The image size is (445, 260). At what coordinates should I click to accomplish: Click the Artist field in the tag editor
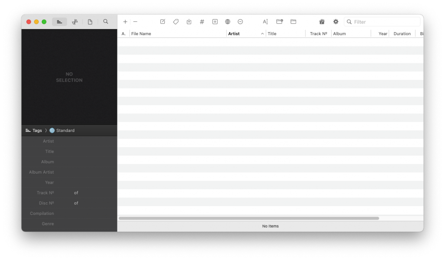(x=69, y=141)
